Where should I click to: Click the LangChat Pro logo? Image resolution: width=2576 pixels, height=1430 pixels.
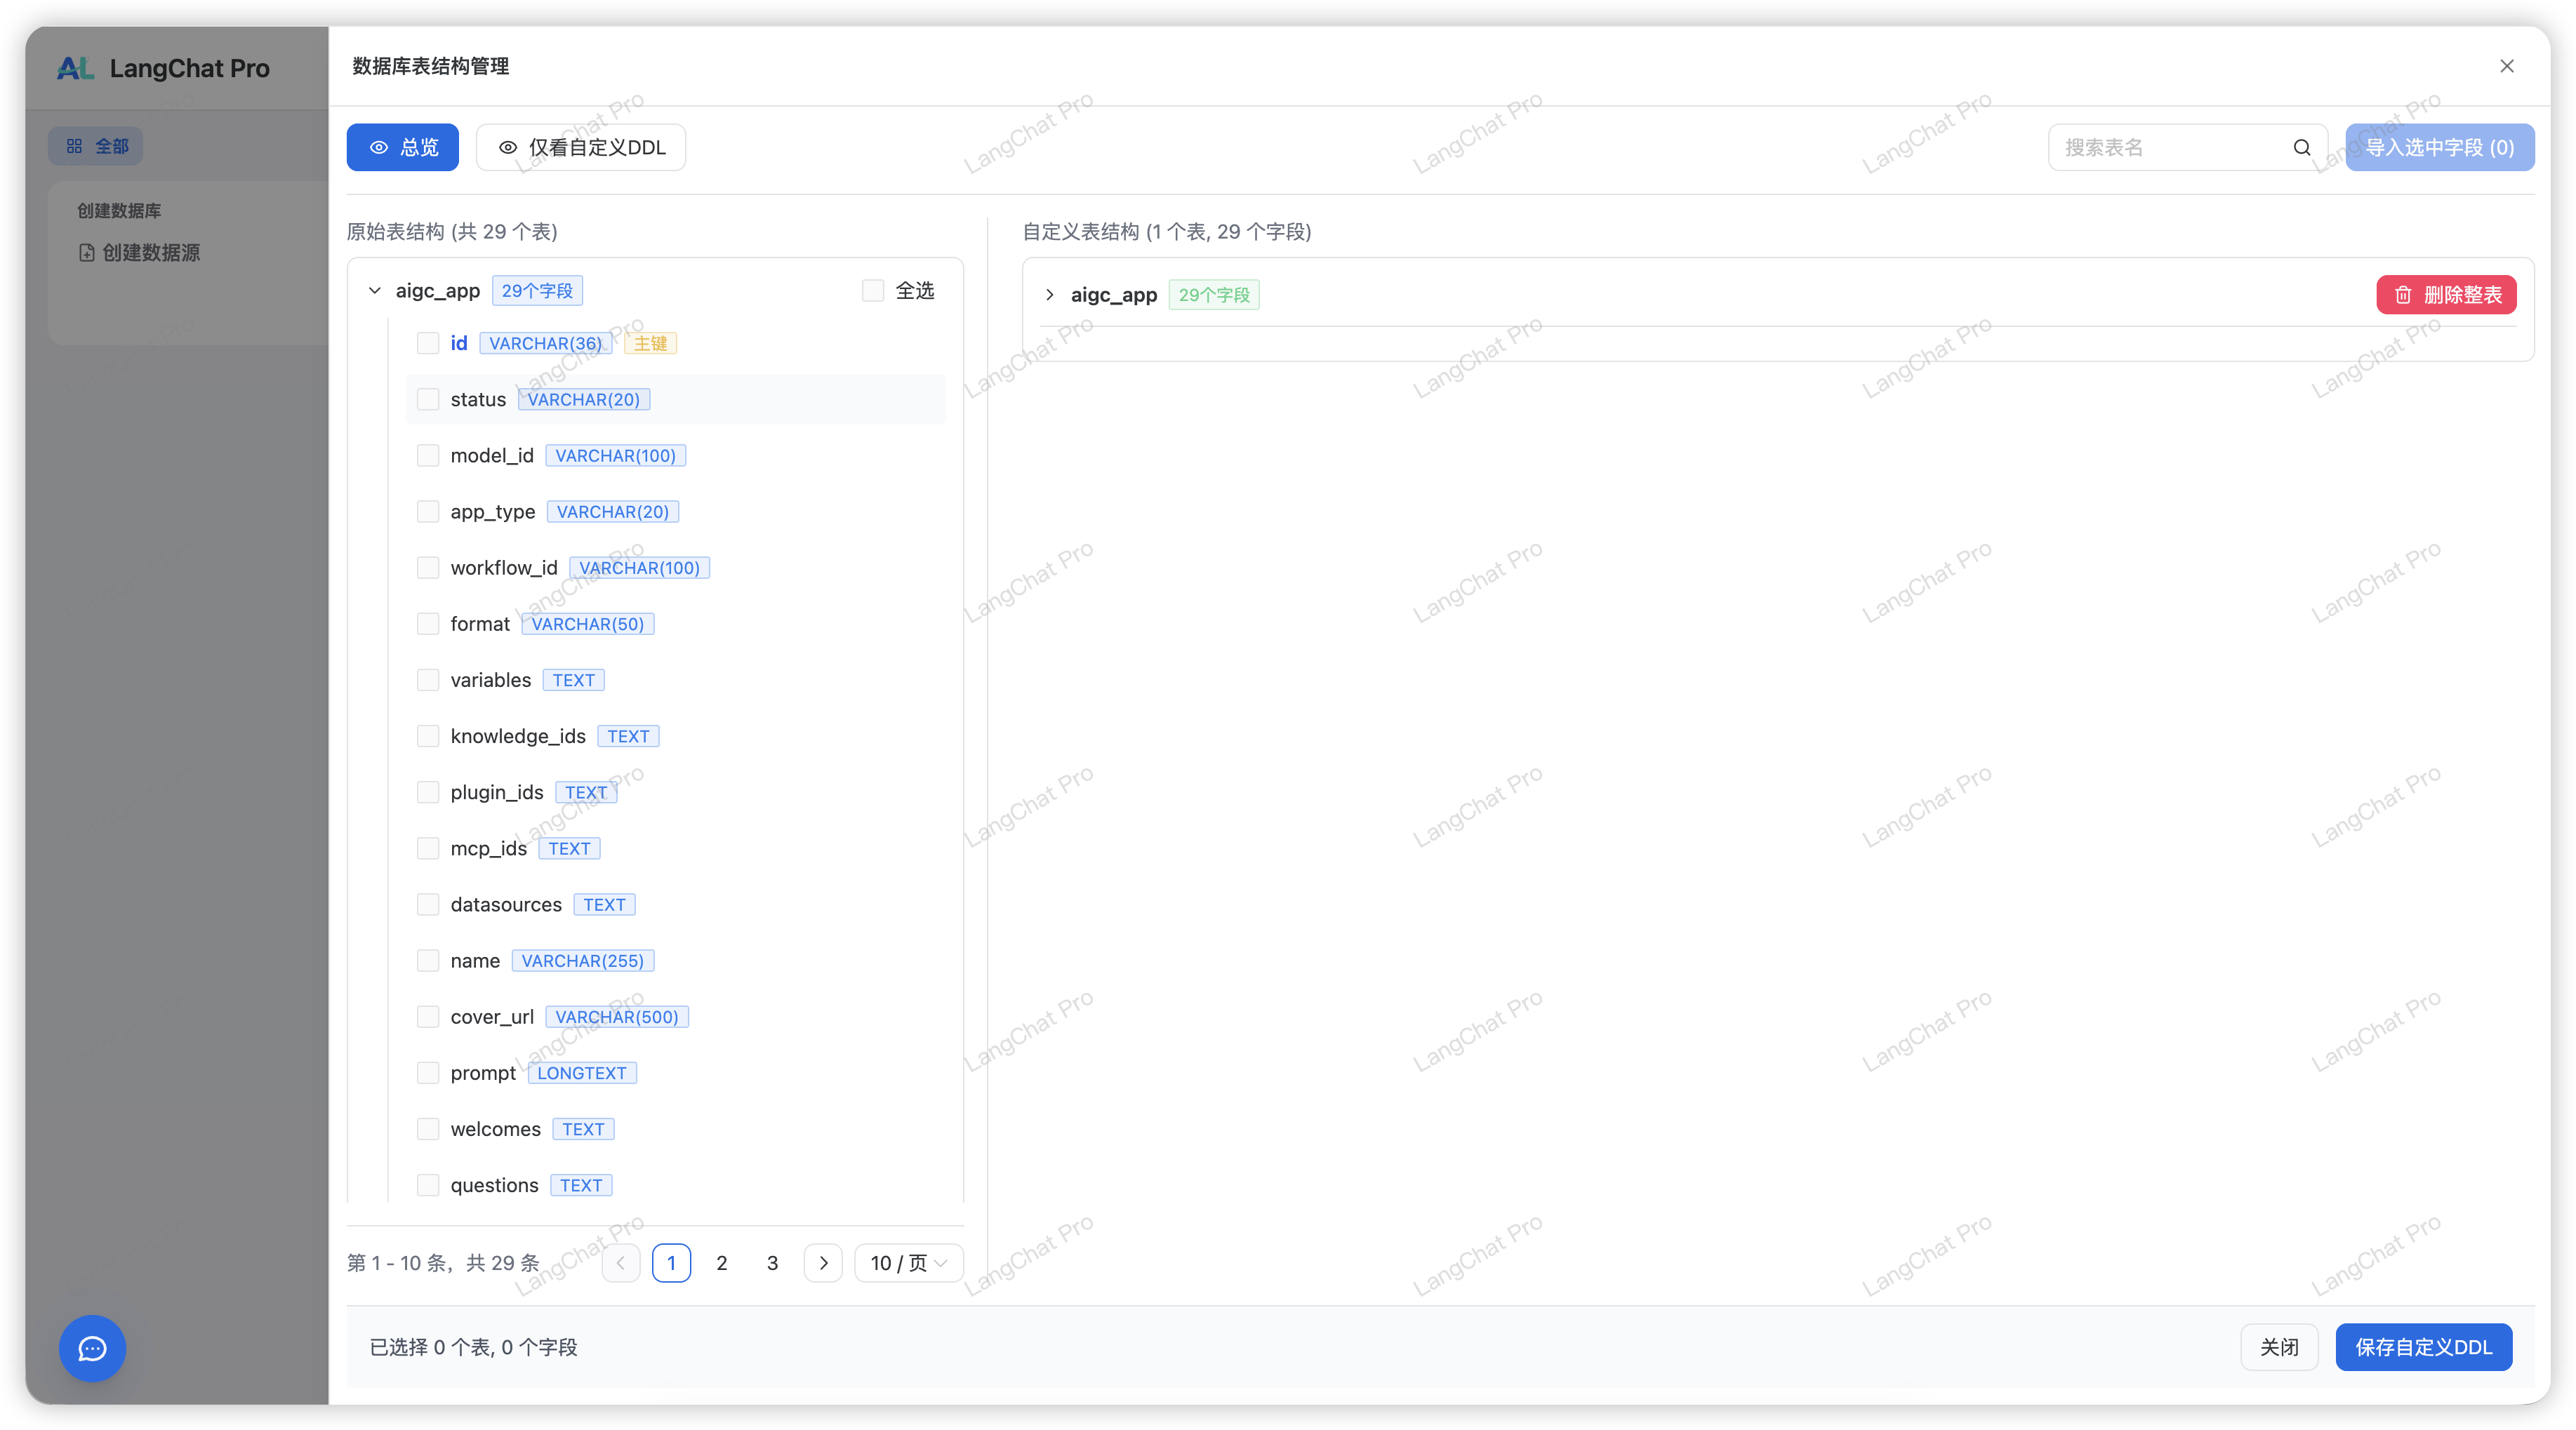point(75,68)
